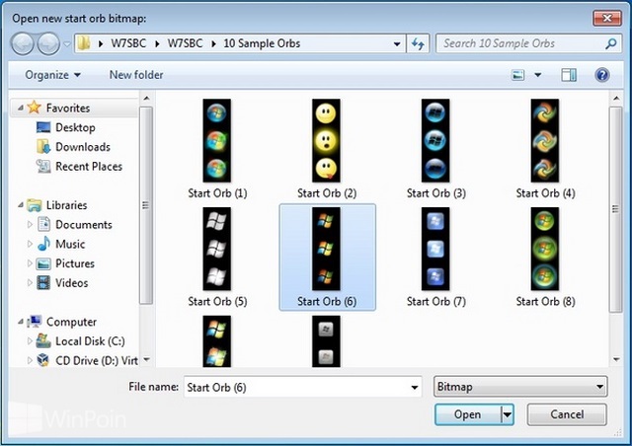Click the Open button
This screenshot has height=446, width=632.
467,414
